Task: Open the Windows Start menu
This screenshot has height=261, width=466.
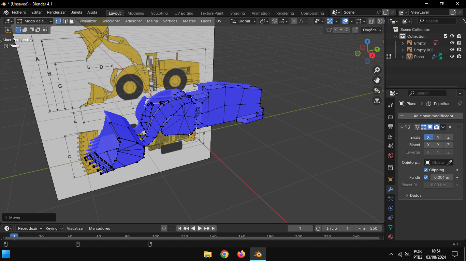Action: pyautogui.click(x=6, y=254)
